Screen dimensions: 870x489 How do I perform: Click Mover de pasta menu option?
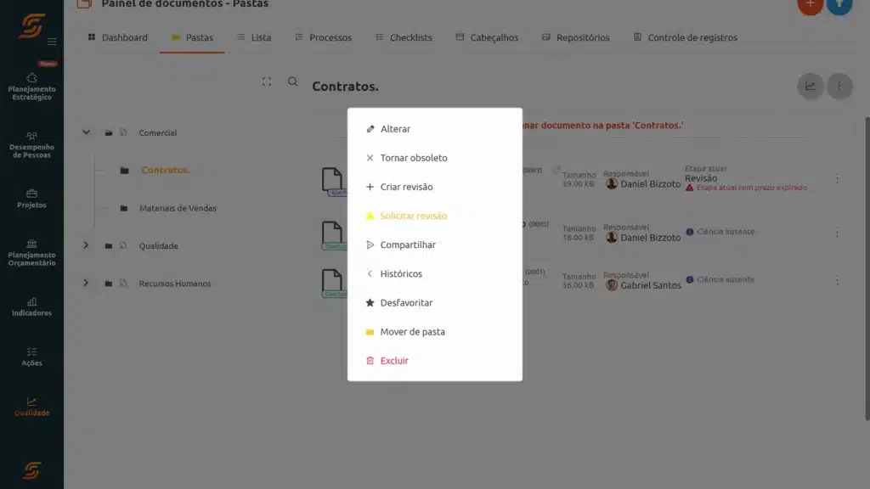(412, 332)
